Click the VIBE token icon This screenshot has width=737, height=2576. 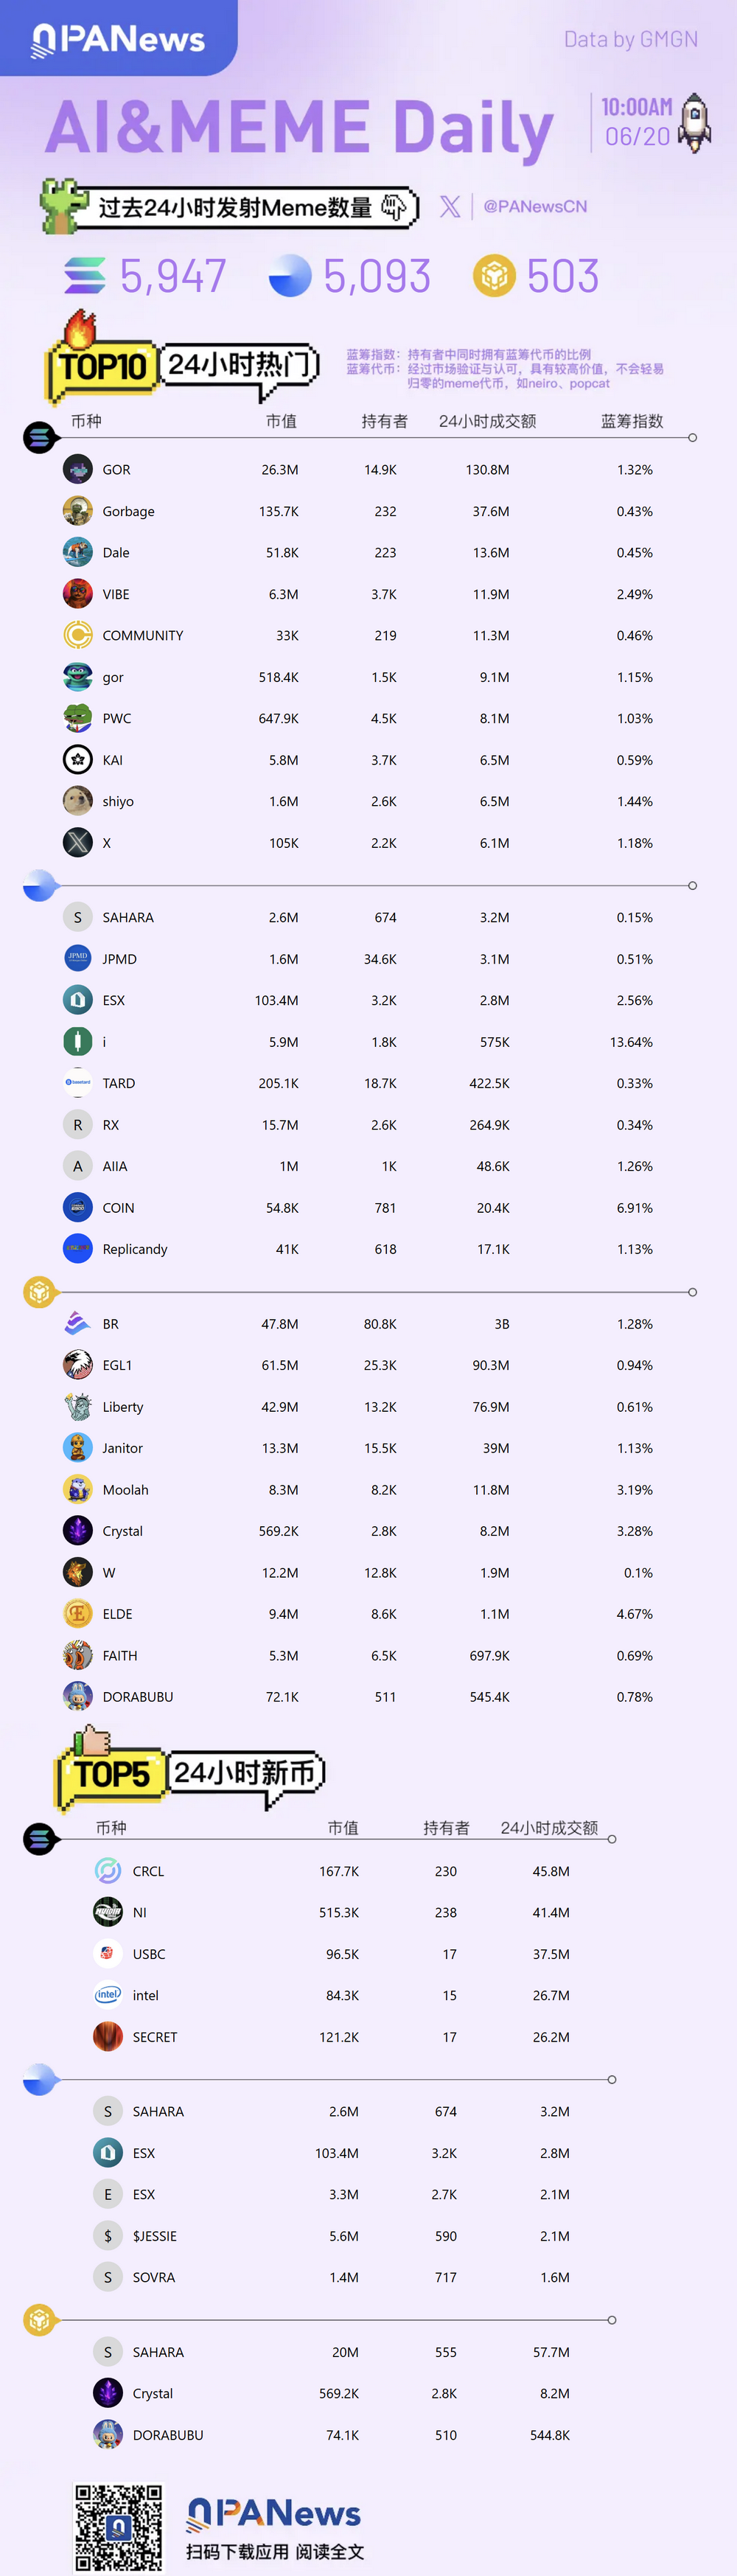tap(78, 594)
